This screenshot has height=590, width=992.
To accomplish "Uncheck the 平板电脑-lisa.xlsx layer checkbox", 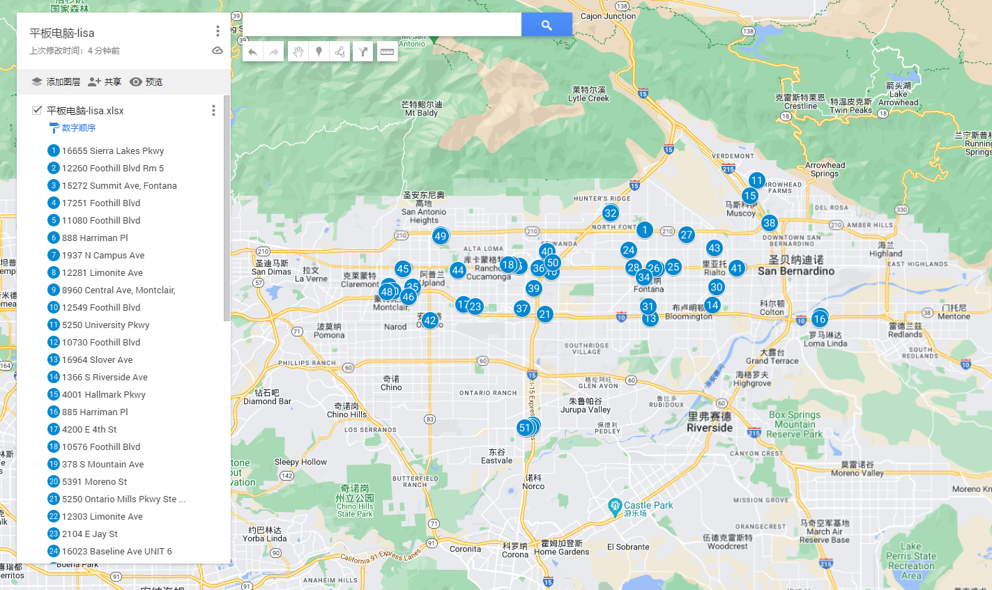I will point(37,110).
